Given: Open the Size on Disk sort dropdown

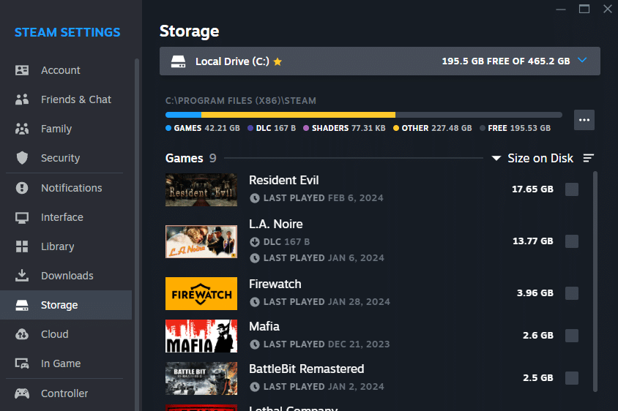Looking at the screenshot, I should pyautogui.click(x=533, y=158).
